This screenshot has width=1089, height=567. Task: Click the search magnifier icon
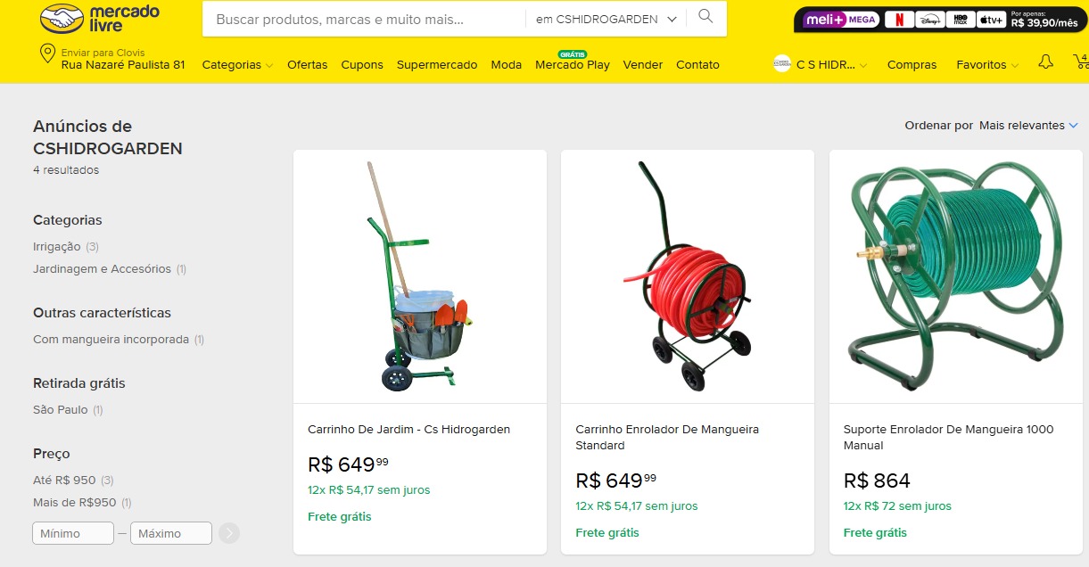pos(705,17)
